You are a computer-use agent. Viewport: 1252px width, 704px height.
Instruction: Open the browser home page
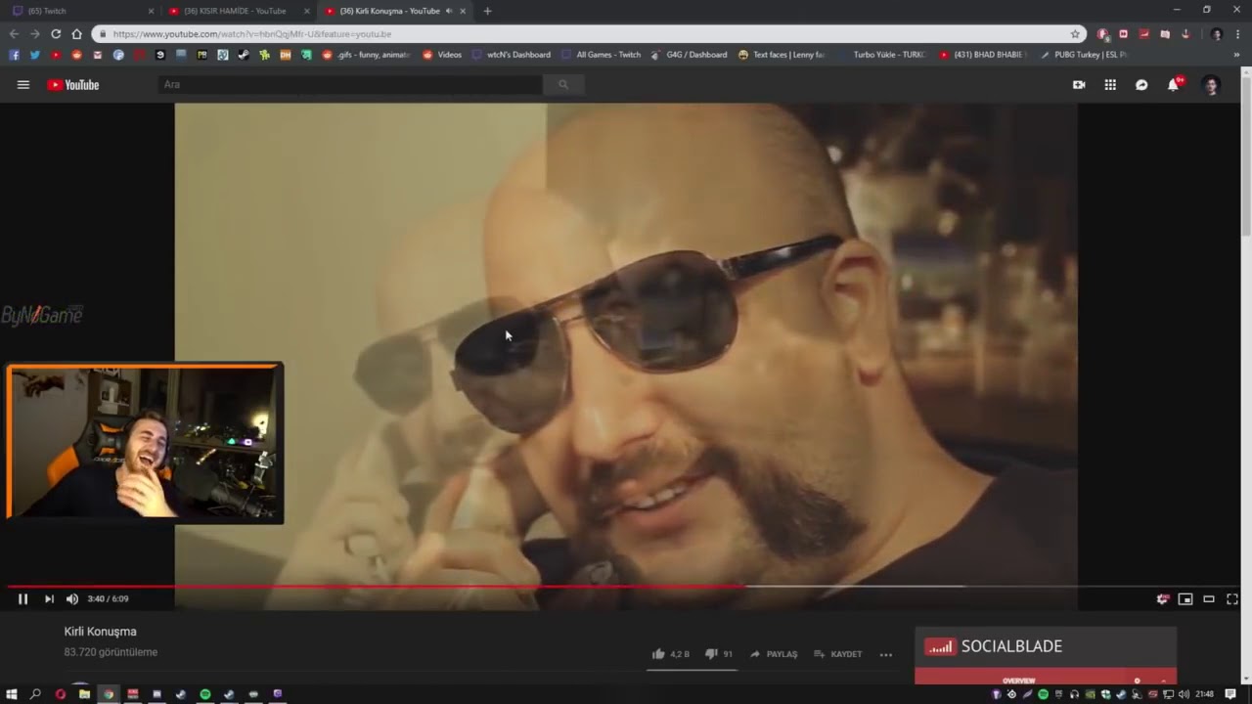76,34
